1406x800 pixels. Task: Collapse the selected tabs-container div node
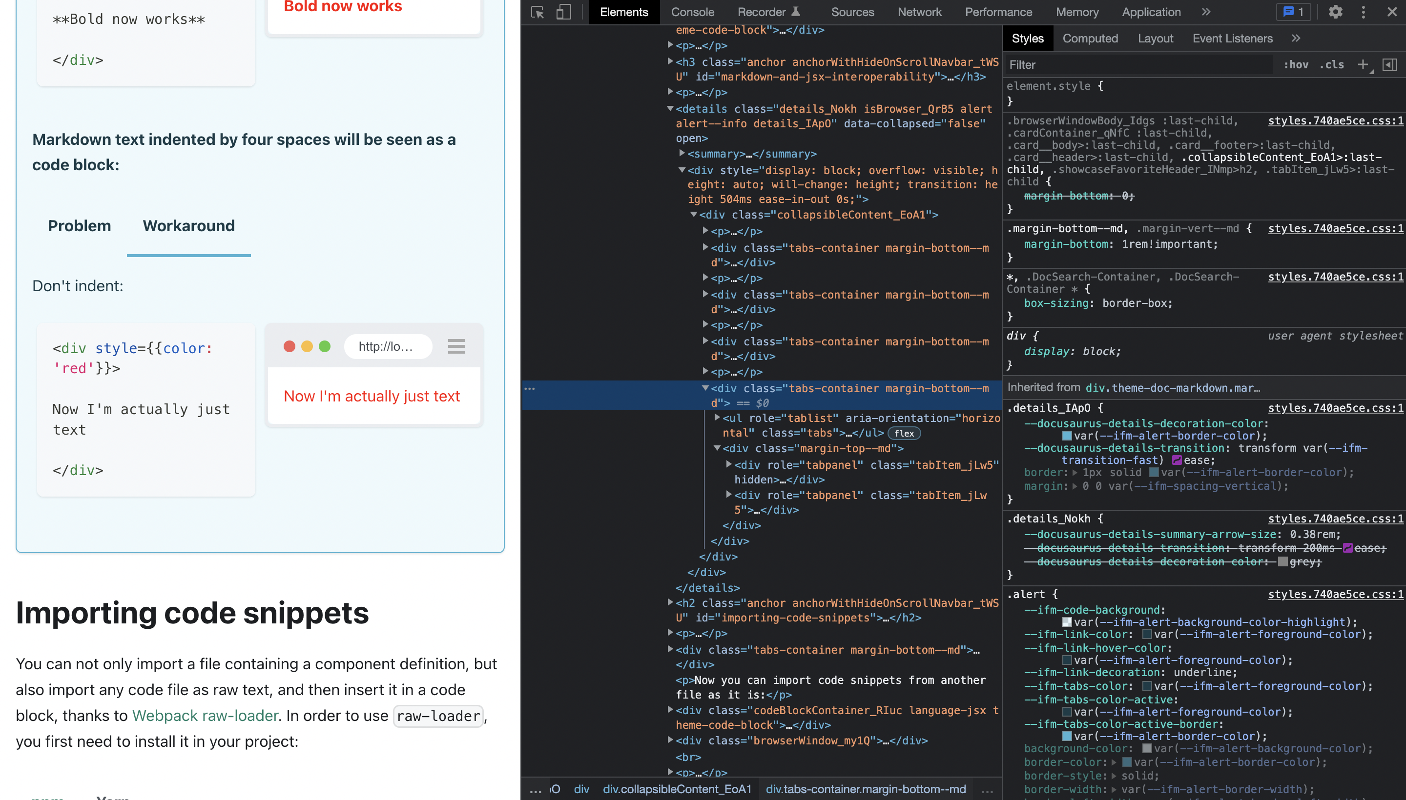point(705,388)
